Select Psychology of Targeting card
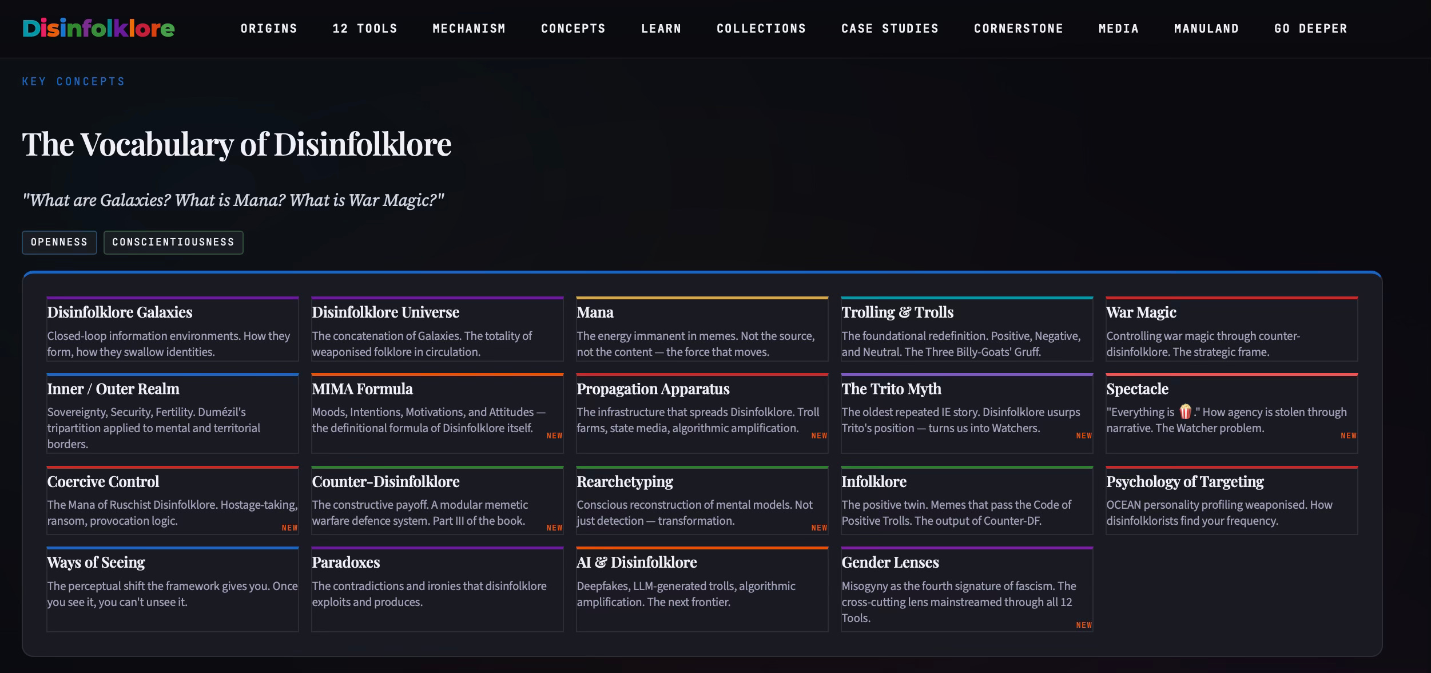 click(x=1231, y=500)
